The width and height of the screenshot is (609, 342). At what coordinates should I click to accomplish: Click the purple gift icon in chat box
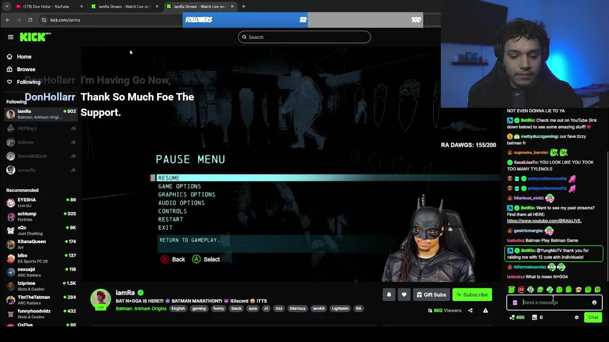[515, 303]
